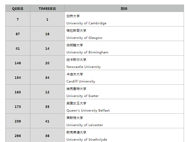This screenshot has width=185, height=142.
Task: Click the University of Exeter entry
Action: [83, 96]
